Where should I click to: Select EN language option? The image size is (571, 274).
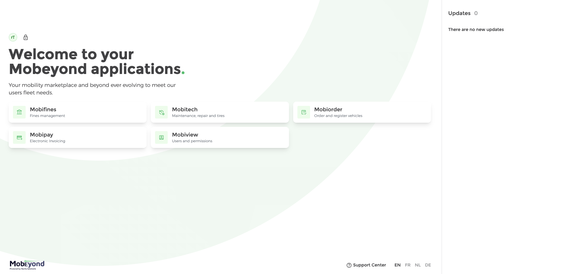[398, 265]
